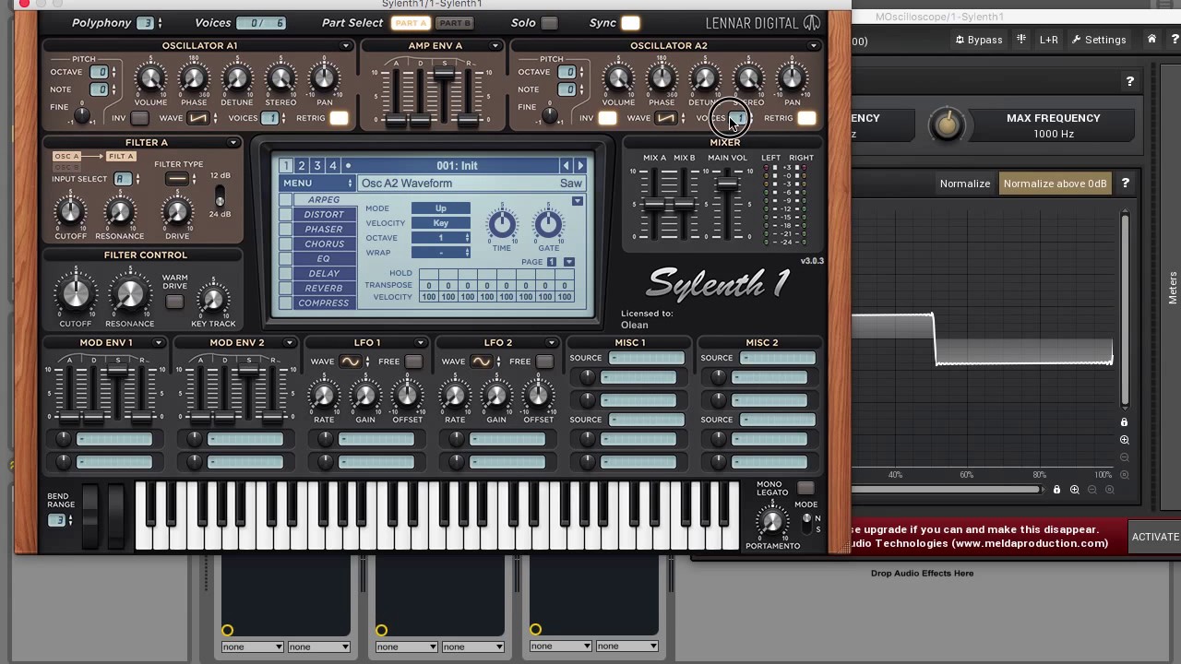Click the LFO 2 wave shape icon
1181x664 pixels.
(x=481, y=362)
